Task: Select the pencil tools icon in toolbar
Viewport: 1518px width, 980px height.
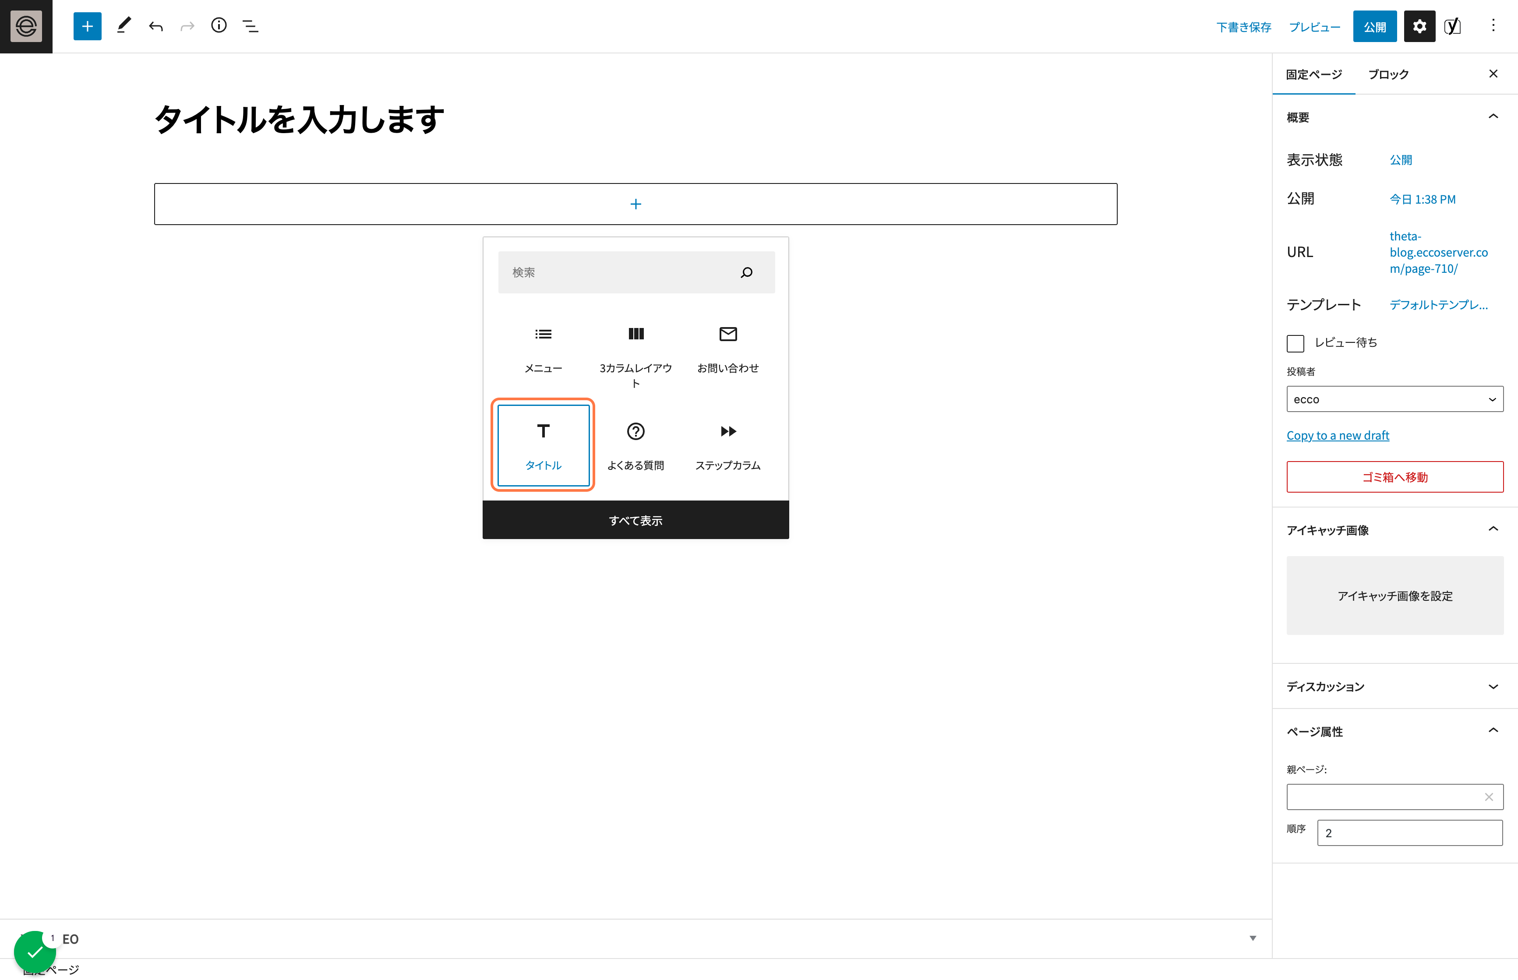Action: 124,26
